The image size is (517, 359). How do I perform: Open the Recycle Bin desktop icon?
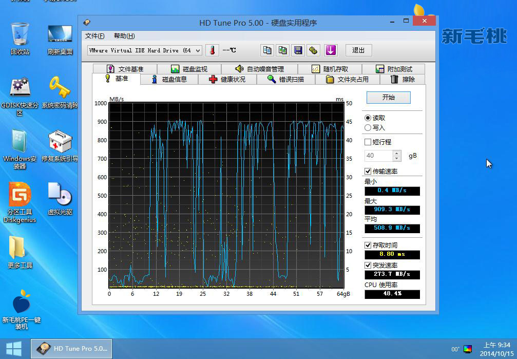20,39
